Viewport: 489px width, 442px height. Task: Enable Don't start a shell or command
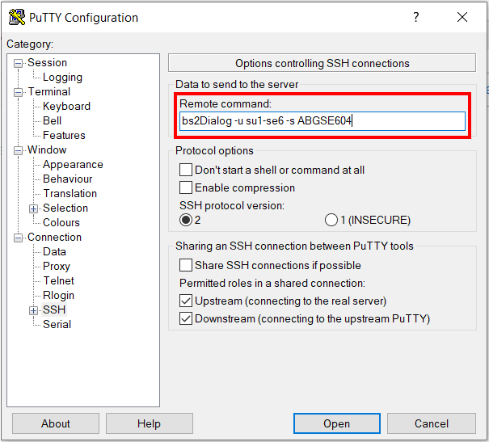point(186,170)
